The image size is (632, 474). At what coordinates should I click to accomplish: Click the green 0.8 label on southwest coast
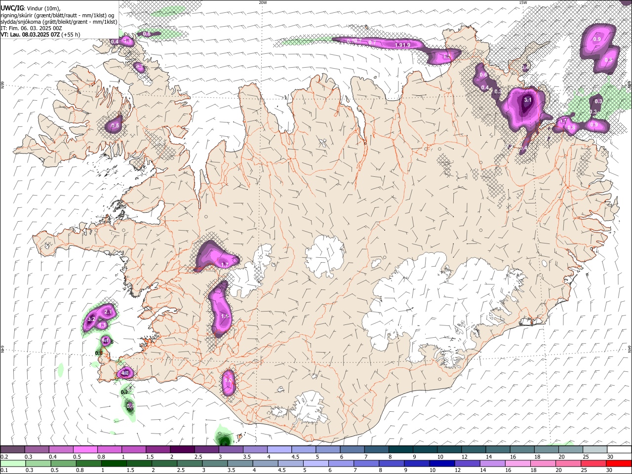tap(99, 353)
